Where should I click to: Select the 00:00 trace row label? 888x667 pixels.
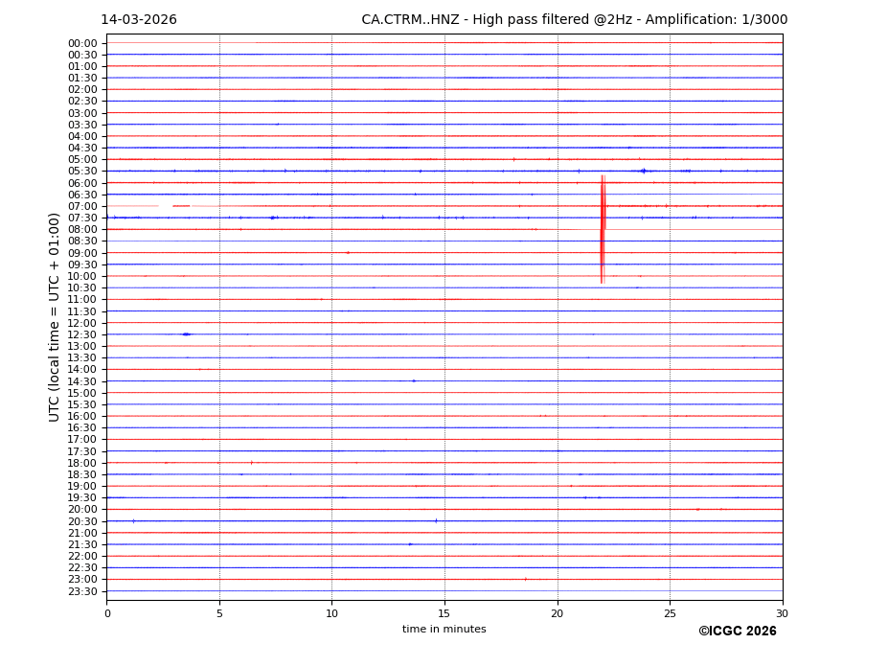pyautogui.click(x=82, y=43)
